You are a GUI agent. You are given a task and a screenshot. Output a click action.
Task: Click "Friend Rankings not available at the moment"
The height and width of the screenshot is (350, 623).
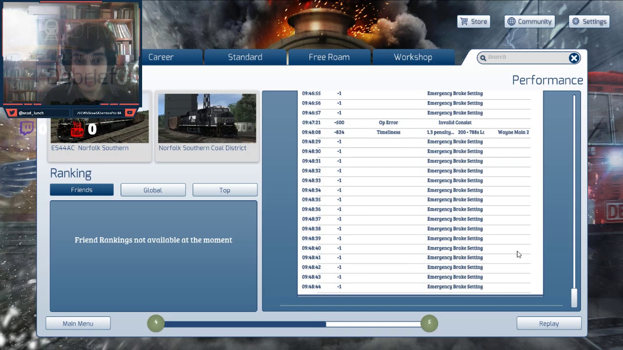153,240
